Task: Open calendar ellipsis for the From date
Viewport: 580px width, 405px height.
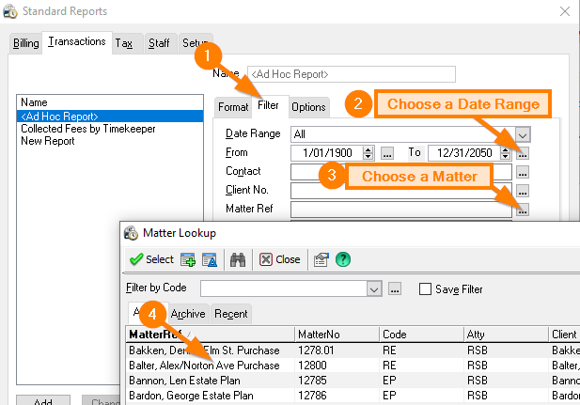Action: [387, 153]
